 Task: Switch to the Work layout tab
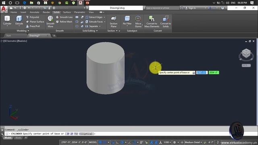(x=18, y=138)
